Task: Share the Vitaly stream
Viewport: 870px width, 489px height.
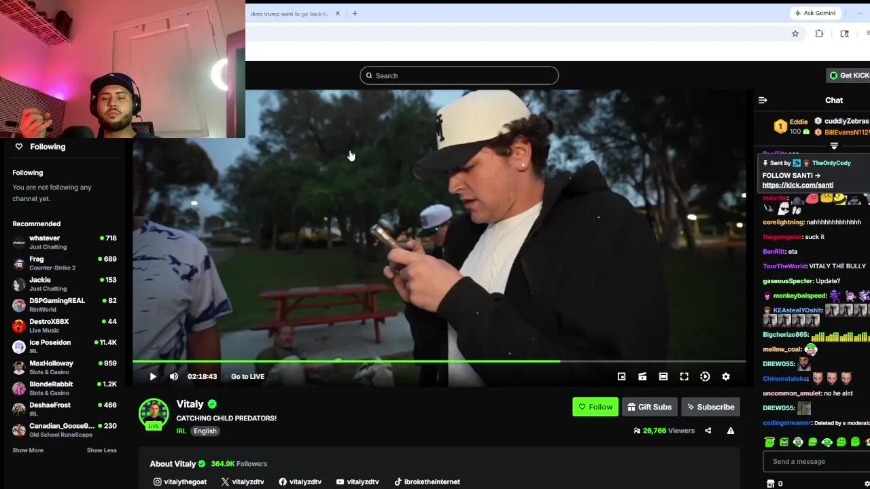Action: tap(708, 431)
